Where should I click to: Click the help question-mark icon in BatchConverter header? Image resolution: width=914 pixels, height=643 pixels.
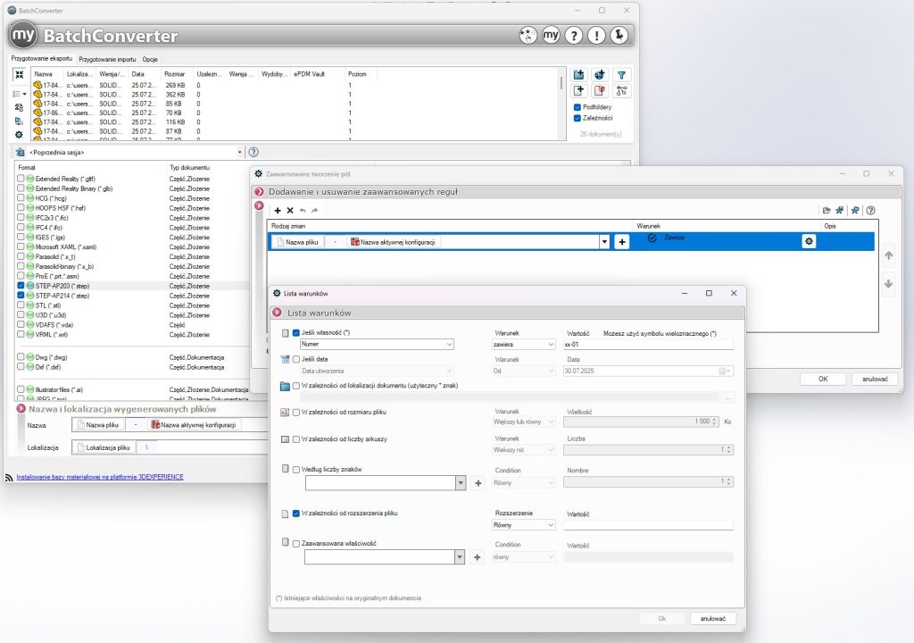click(574, 36)
